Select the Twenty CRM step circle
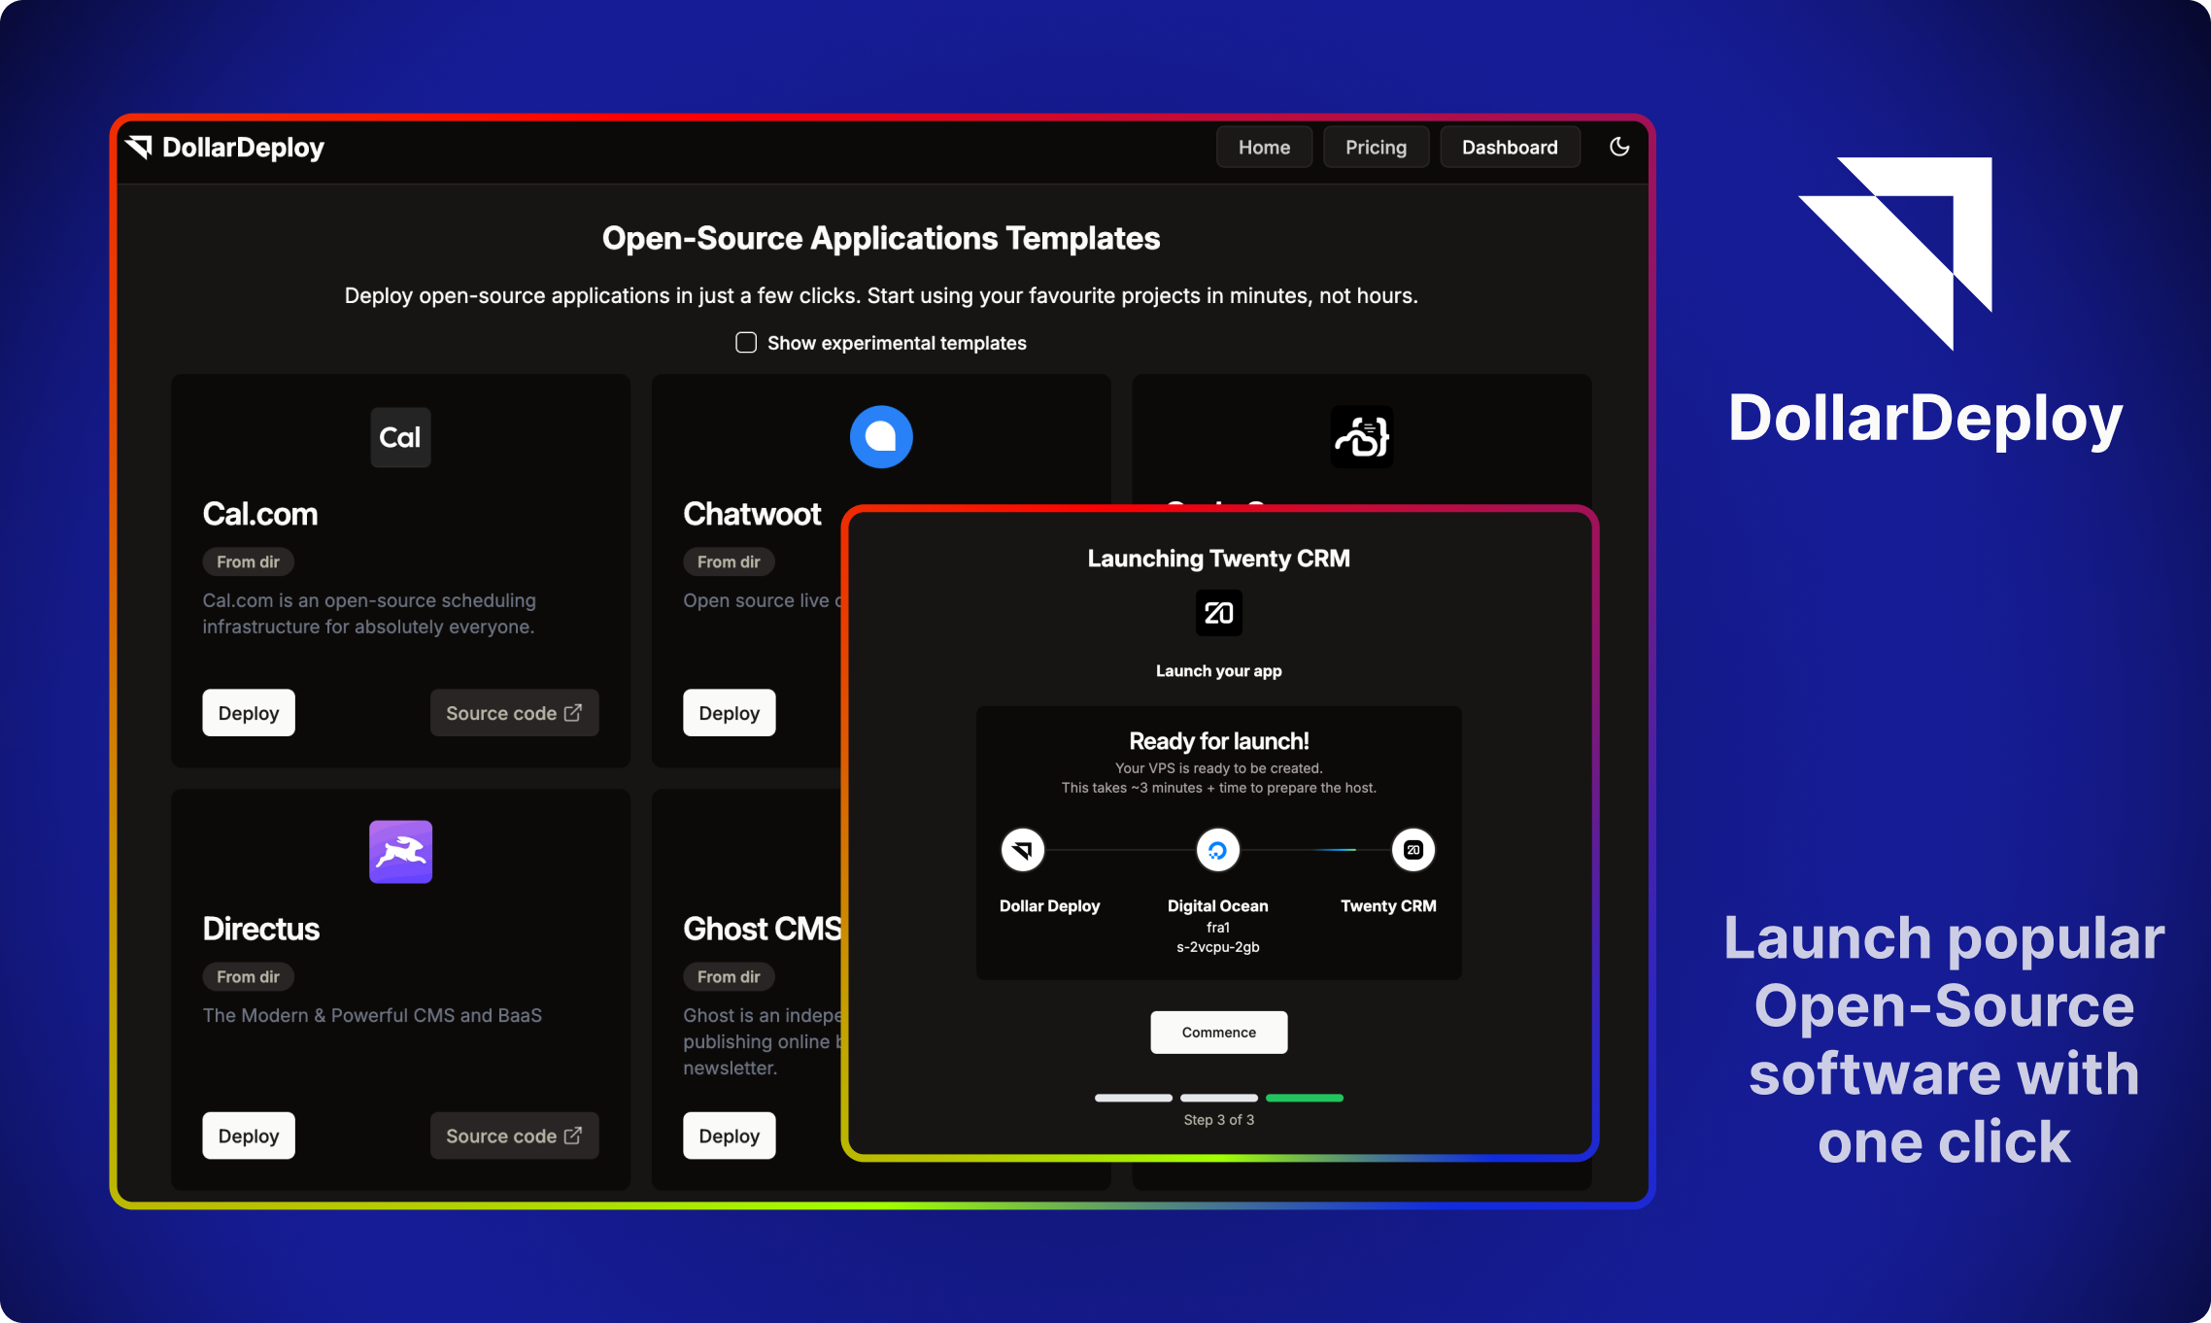The image size is (2211, 1323). (1413, 850)
